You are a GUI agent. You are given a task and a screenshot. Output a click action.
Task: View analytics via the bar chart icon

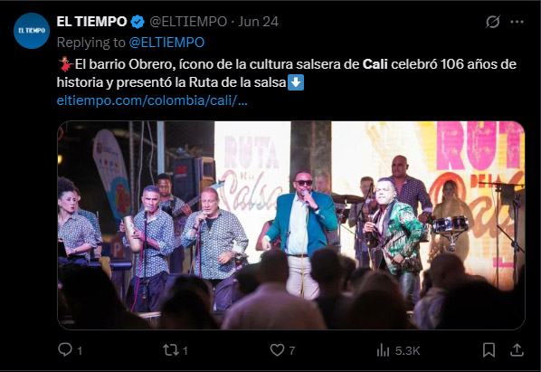click(383, 350)
